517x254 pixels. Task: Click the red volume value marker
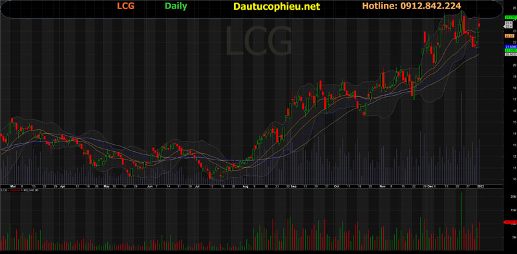(x=511, y=222)
